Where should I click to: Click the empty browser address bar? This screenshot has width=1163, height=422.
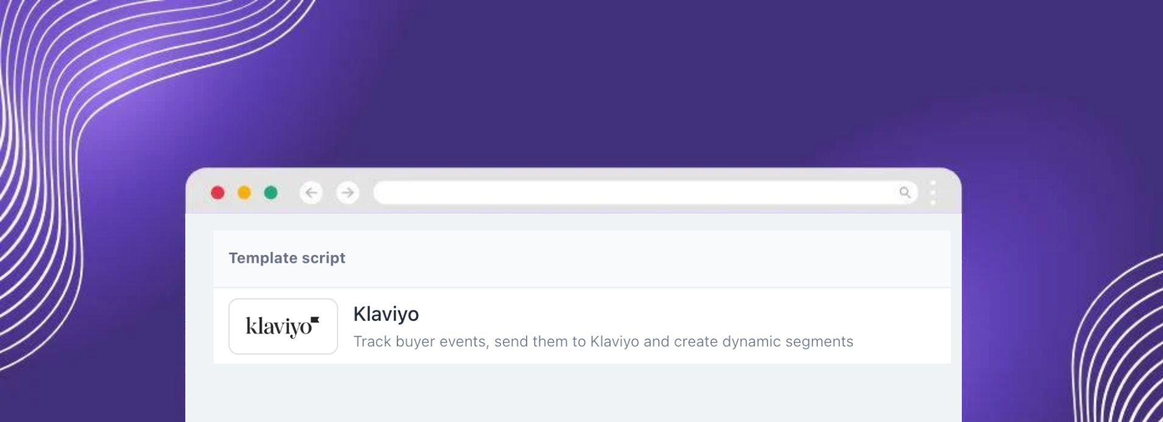(645, 193)
